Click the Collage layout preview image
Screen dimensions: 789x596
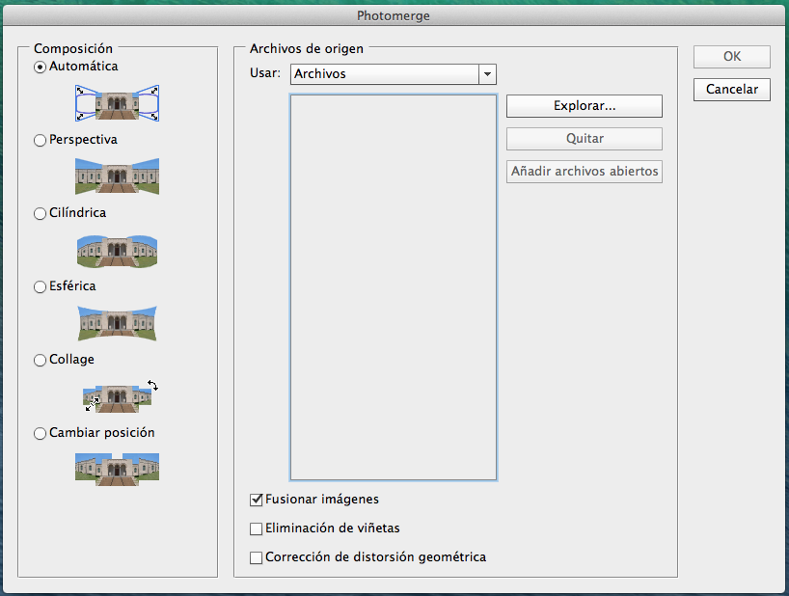(x=121, y=396)
